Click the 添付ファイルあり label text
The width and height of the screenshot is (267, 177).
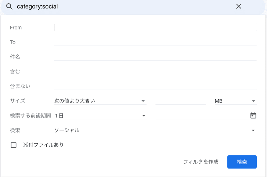click(43, 145)
